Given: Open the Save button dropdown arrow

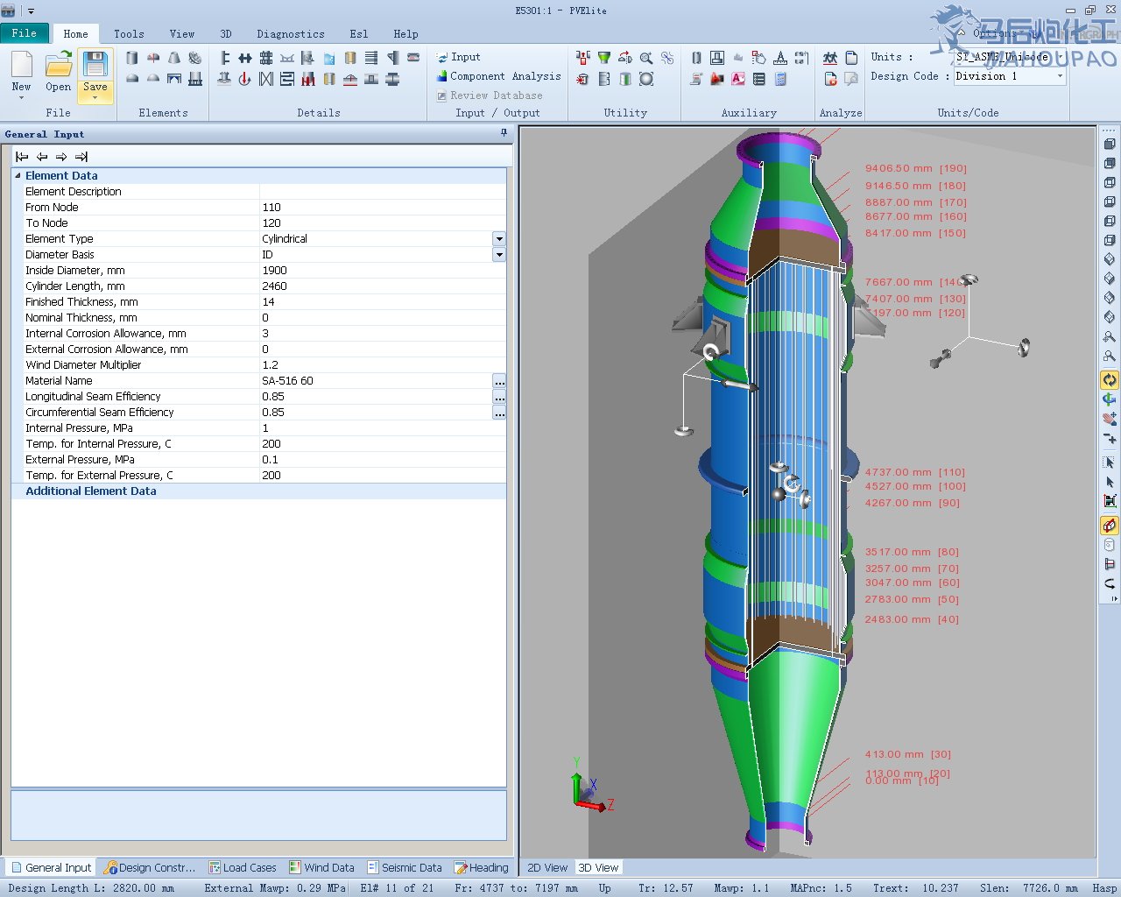Looking at the screenshot, I should click(x=95, y=97).
